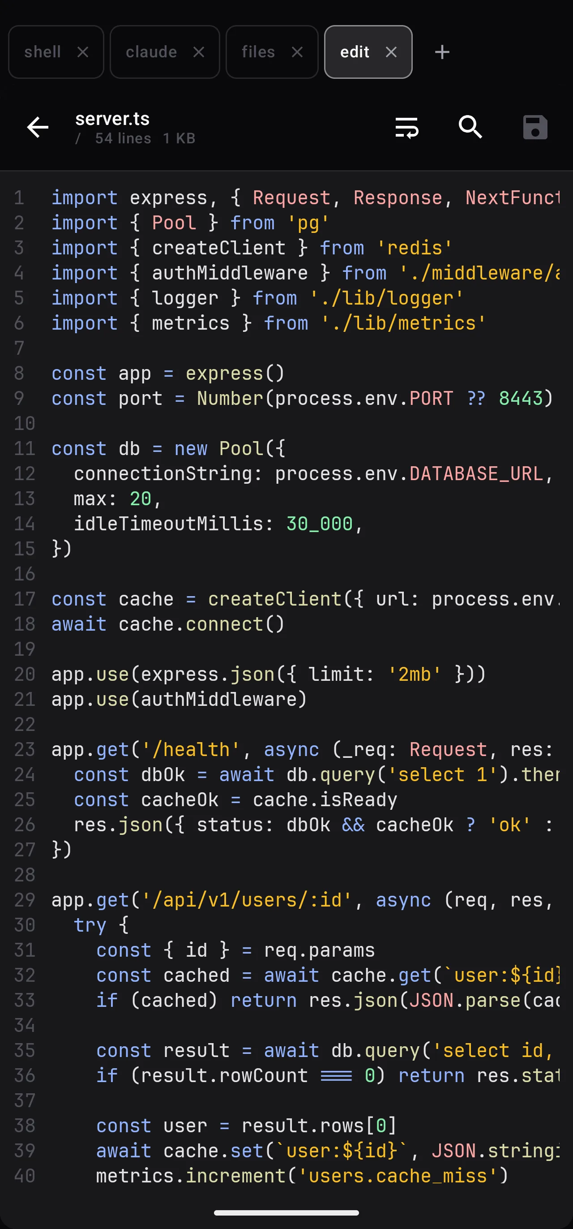Click createClient call on line 17
The image size is (573, 1229).
pos(274,599)
